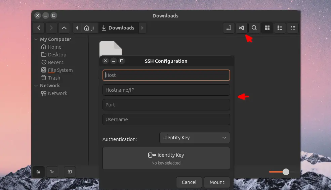Collapse the Network section header
The width and height of the screenshot is (331, 190).
click(36, 86)
